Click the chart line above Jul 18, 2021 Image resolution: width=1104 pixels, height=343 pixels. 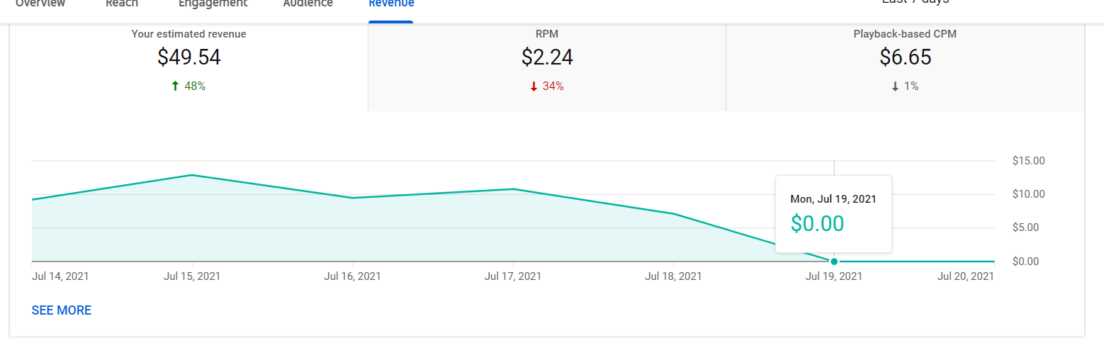(673, 213)
